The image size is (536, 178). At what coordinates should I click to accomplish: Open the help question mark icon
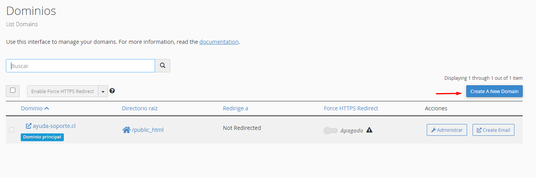[x=112, y=91]
